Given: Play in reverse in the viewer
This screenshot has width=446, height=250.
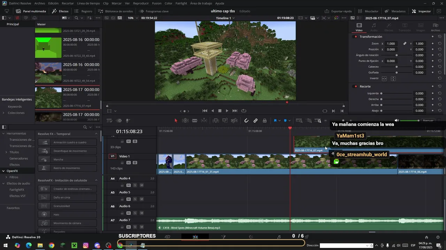Looking at the screenshot, I should [x=213, y=111].
